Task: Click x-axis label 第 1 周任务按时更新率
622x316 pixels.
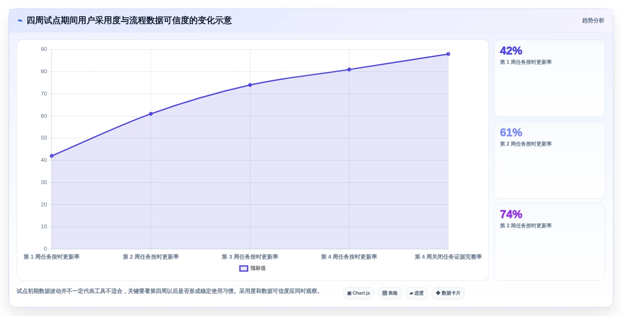Action: [x=51, y=257]
